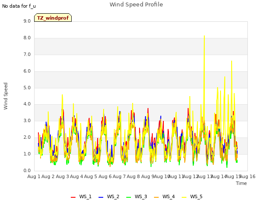Click the 8.0 y-axis tick label
The height and width of the screenshot is (205, 273).
[x=27, y=38]
